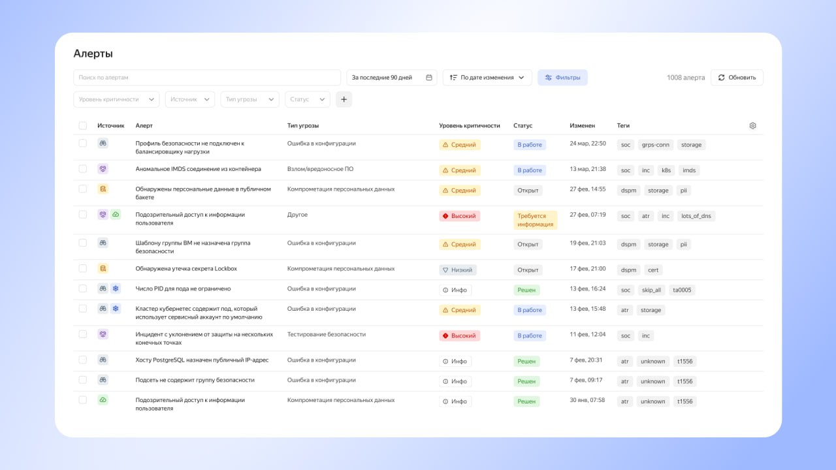
Task: Select checkbox for Обнаружены персональные данные alert
Action: tap(82, 189)
